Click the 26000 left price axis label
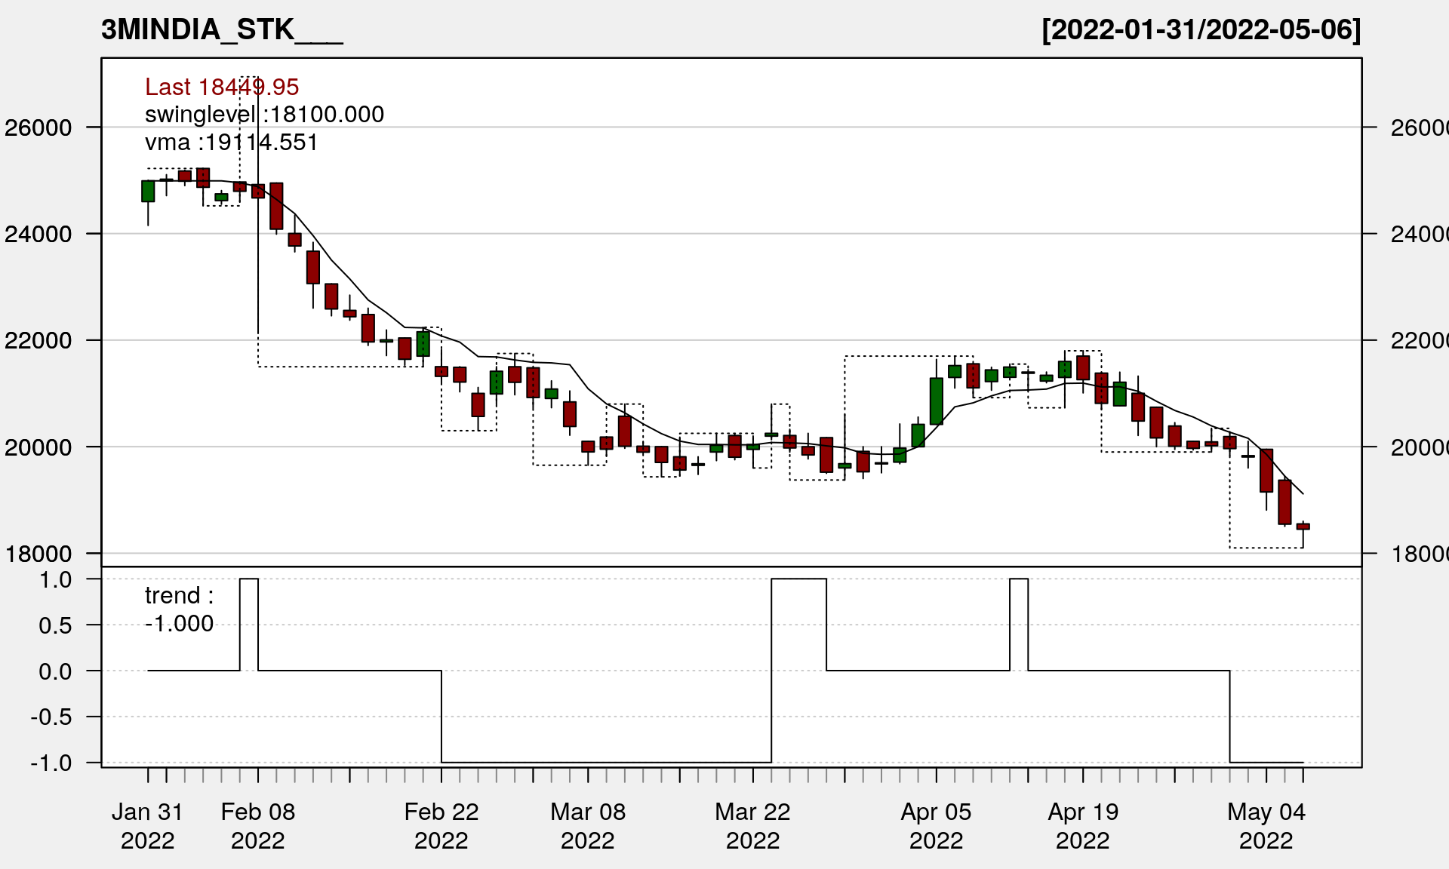1449x869 pixels. click(x=38, y=127)
